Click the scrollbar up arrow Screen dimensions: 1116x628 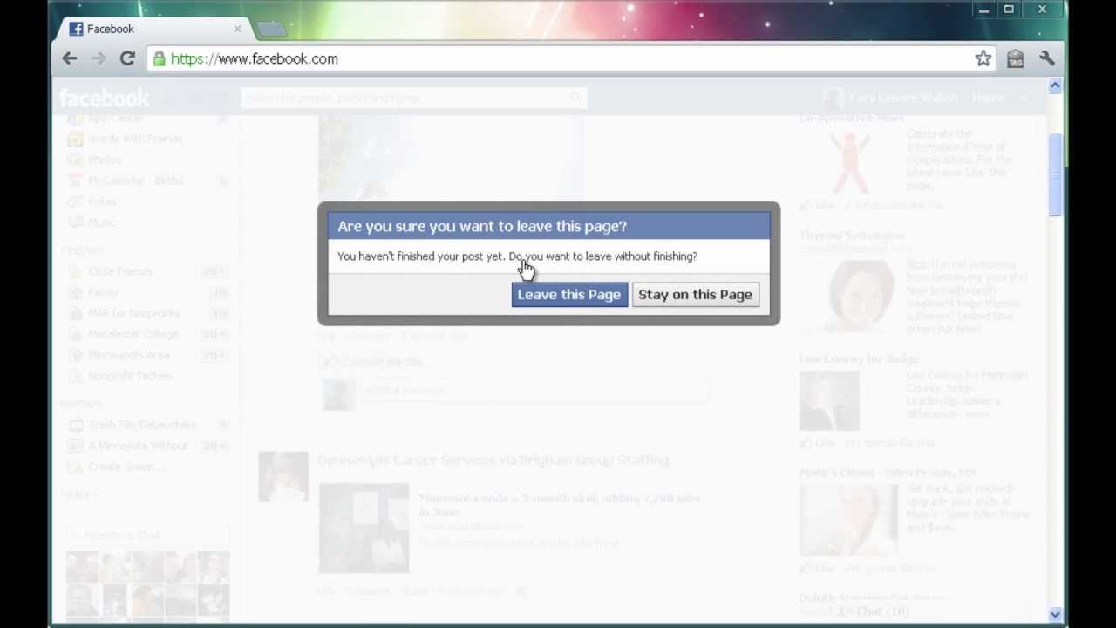tap(1055, 85)
